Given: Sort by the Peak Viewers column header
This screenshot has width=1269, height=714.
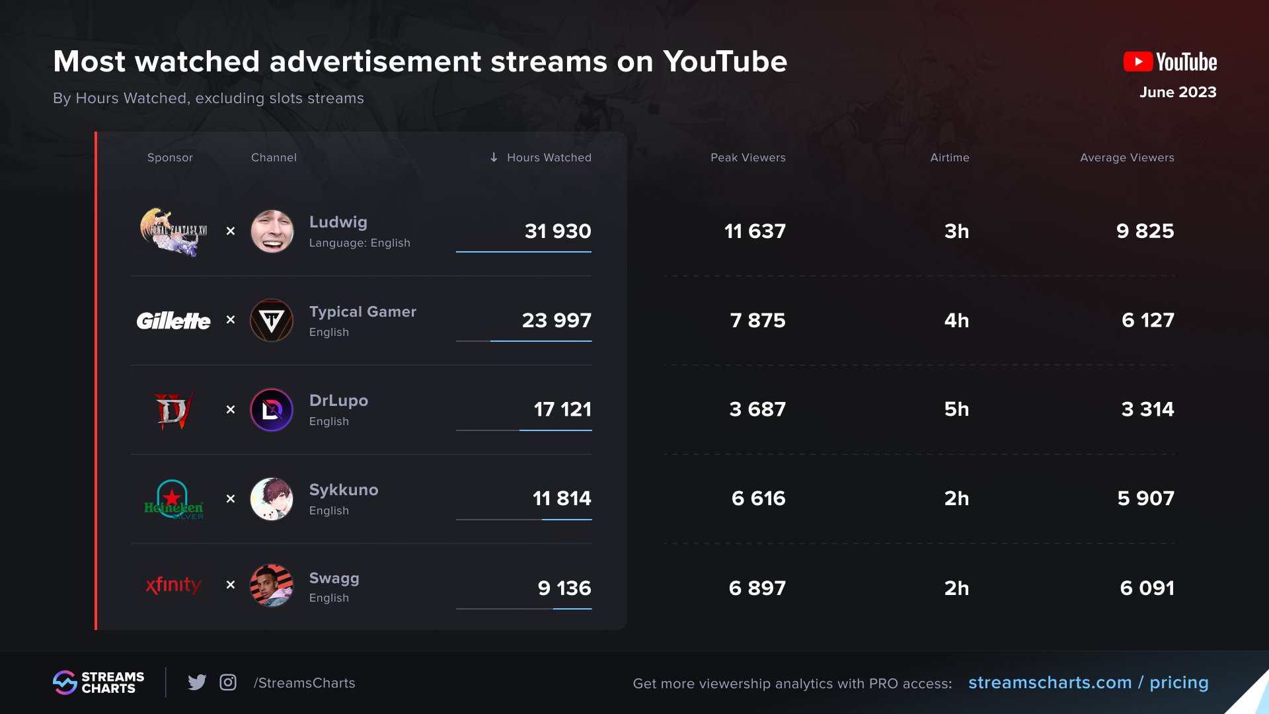Looking at the screenshot, I should click(748, 157).
